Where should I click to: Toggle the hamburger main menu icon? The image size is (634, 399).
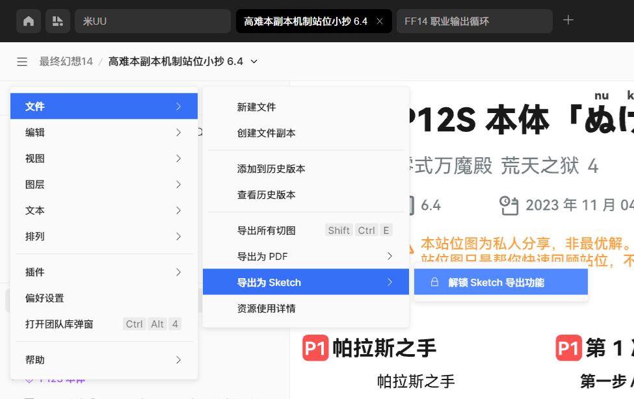22,62
